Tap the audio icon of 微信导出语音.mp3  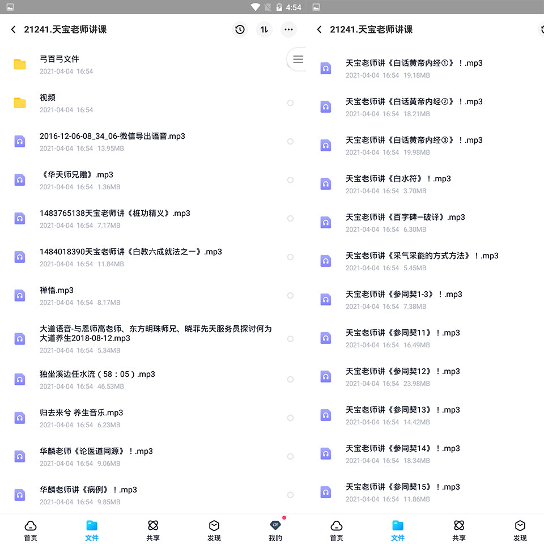coord(20,141)
